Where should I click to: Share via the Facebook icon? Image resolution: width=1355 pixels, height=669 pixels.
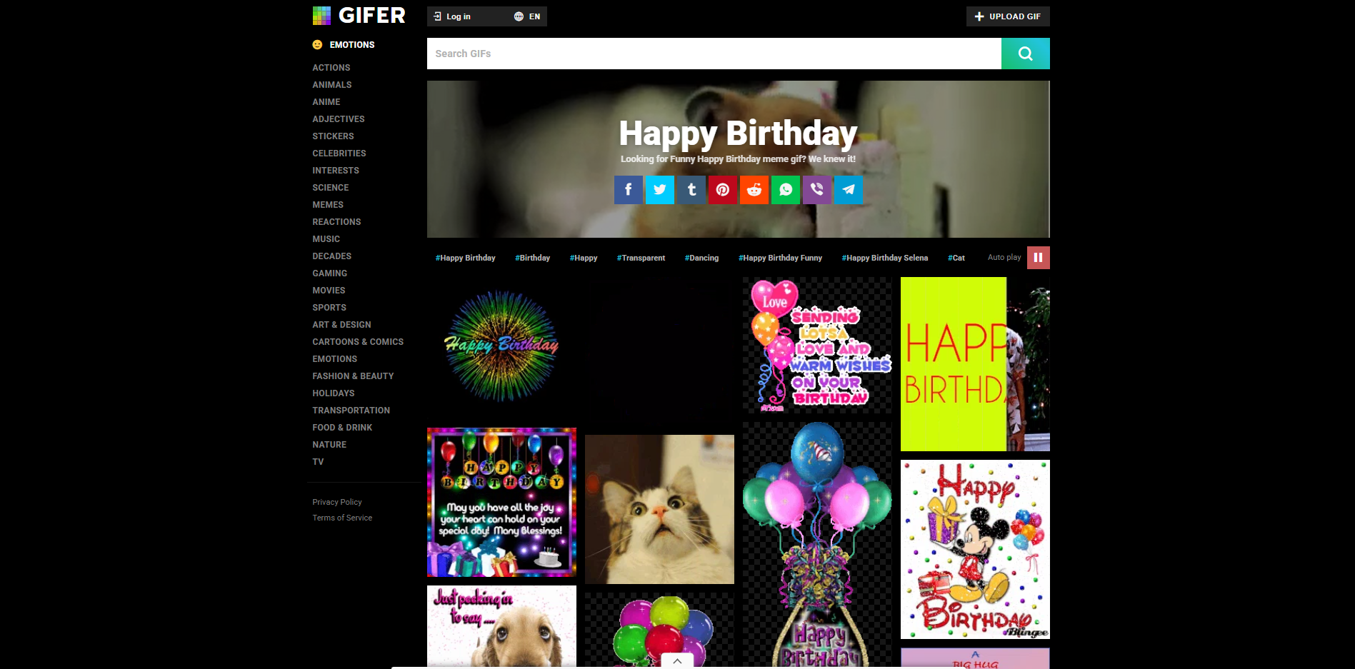(x=628, y=189)
